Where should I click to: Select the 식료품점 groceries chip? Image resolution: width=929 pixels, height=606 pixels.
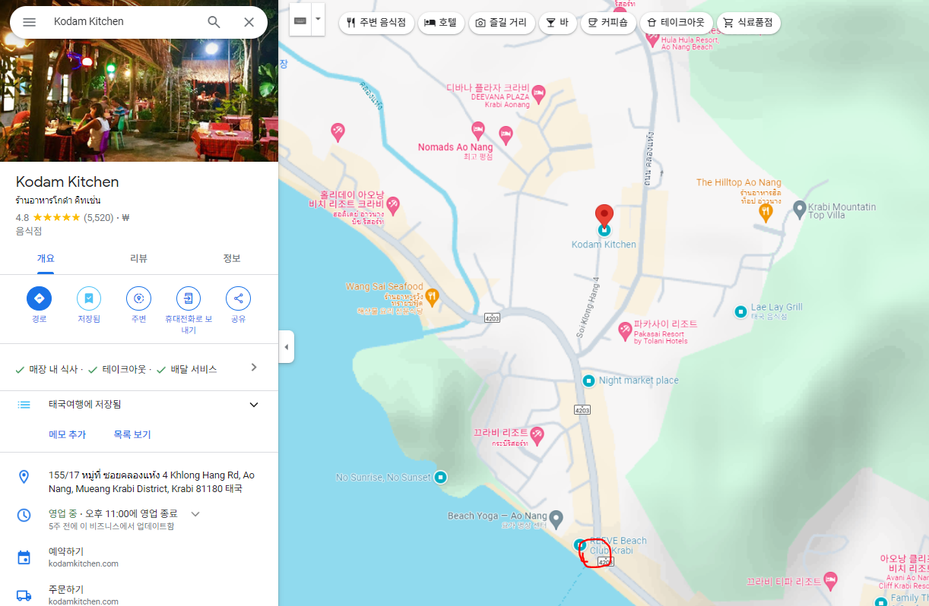pos(749,23)
